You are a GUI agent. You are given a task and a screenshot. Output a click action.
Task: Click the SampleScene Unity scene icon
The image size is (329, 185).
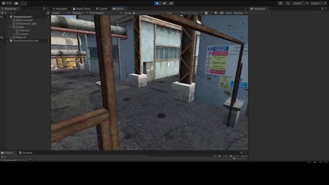11,17
